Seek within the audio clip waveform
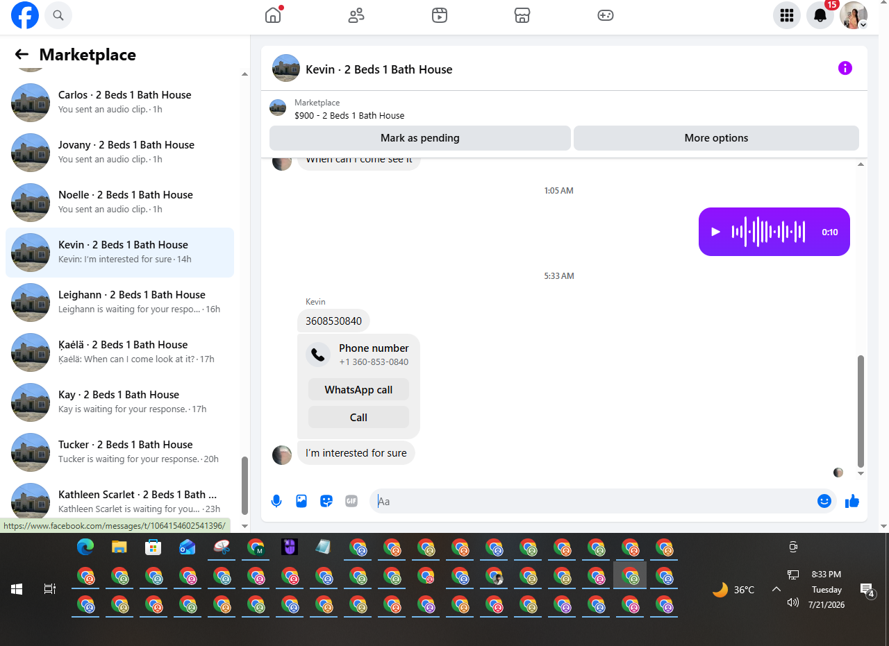This screenshot has height=646, width=889. [x=768, y=232]
